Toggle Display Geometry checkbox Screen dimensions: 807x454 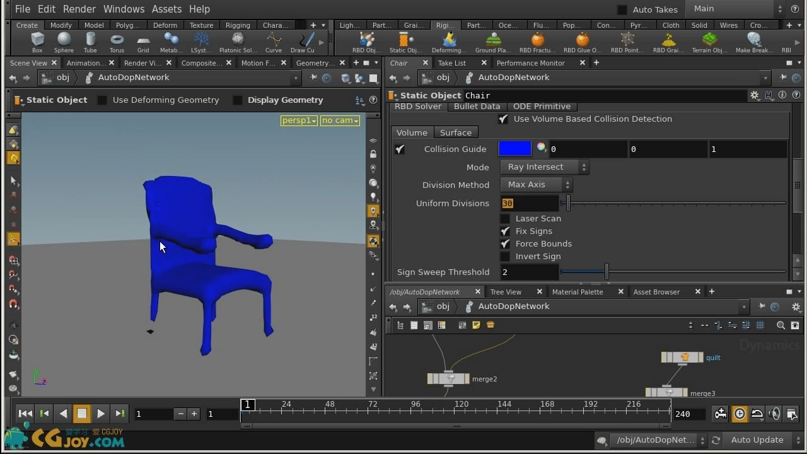point(237,100)
